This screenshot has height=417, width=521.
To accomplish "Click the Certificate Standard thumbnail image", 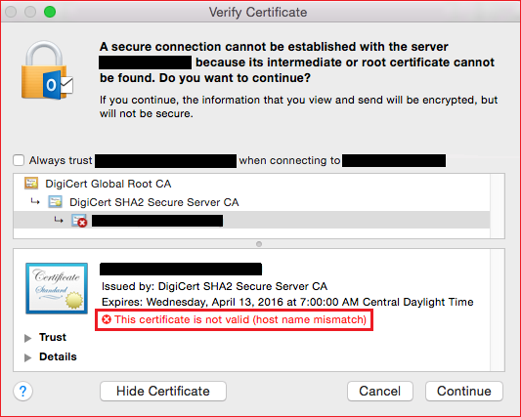I will click(57, 288).
